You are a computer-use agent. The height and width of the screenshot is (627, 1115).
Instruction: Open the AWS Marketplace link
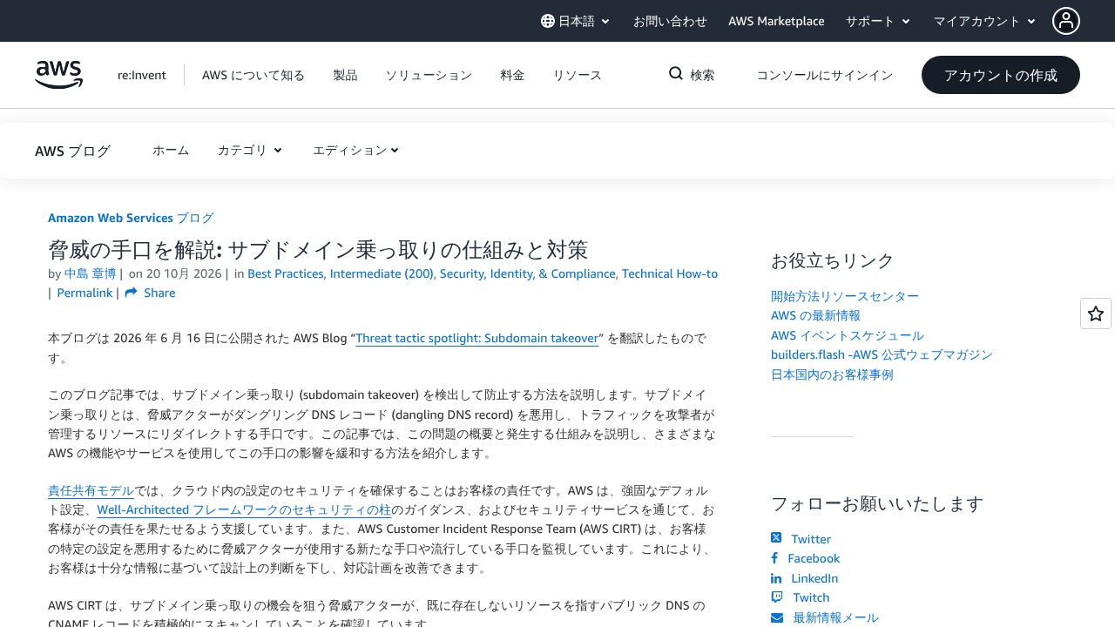click(776, 21)
